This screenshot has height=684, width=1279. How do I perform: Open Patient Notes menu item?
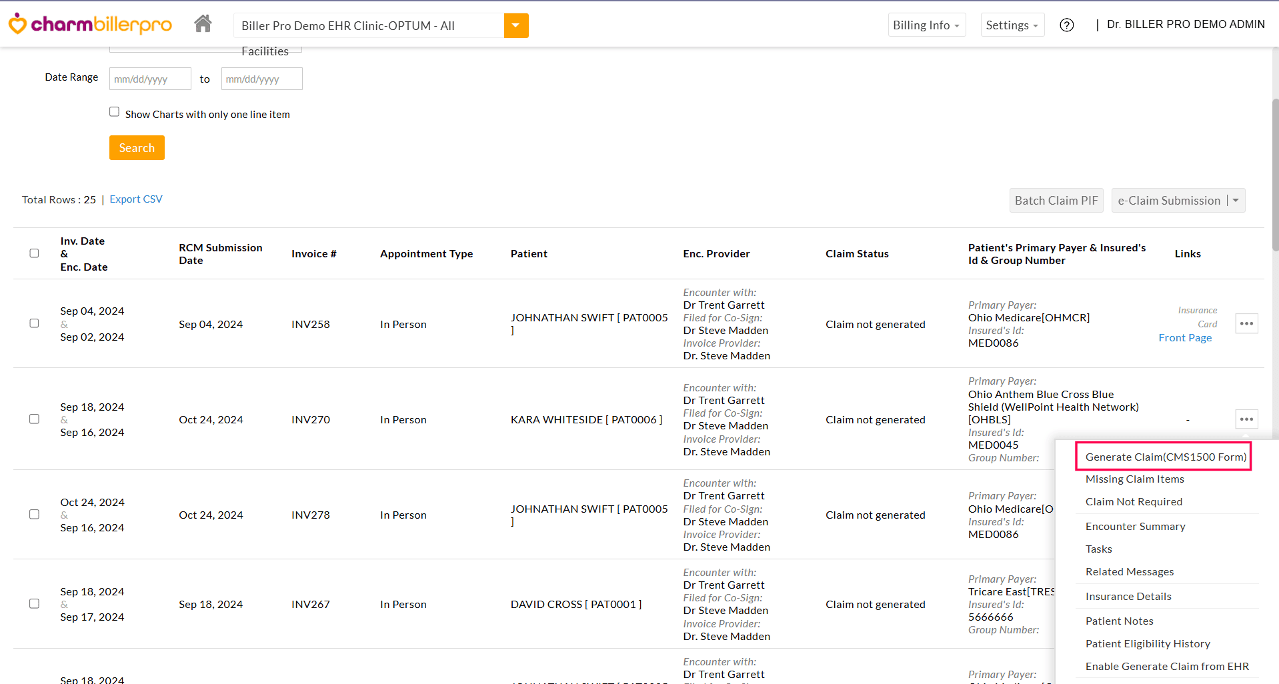pyautogui.click(x=1120, y=621)
